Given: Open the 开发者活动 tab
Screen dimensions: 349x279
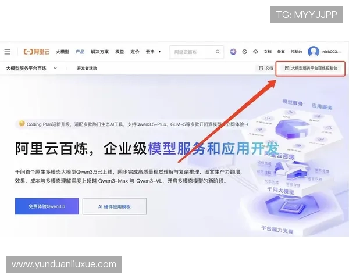Looking at the screenshot, I should pyautogui.click(x=87, y=69).
